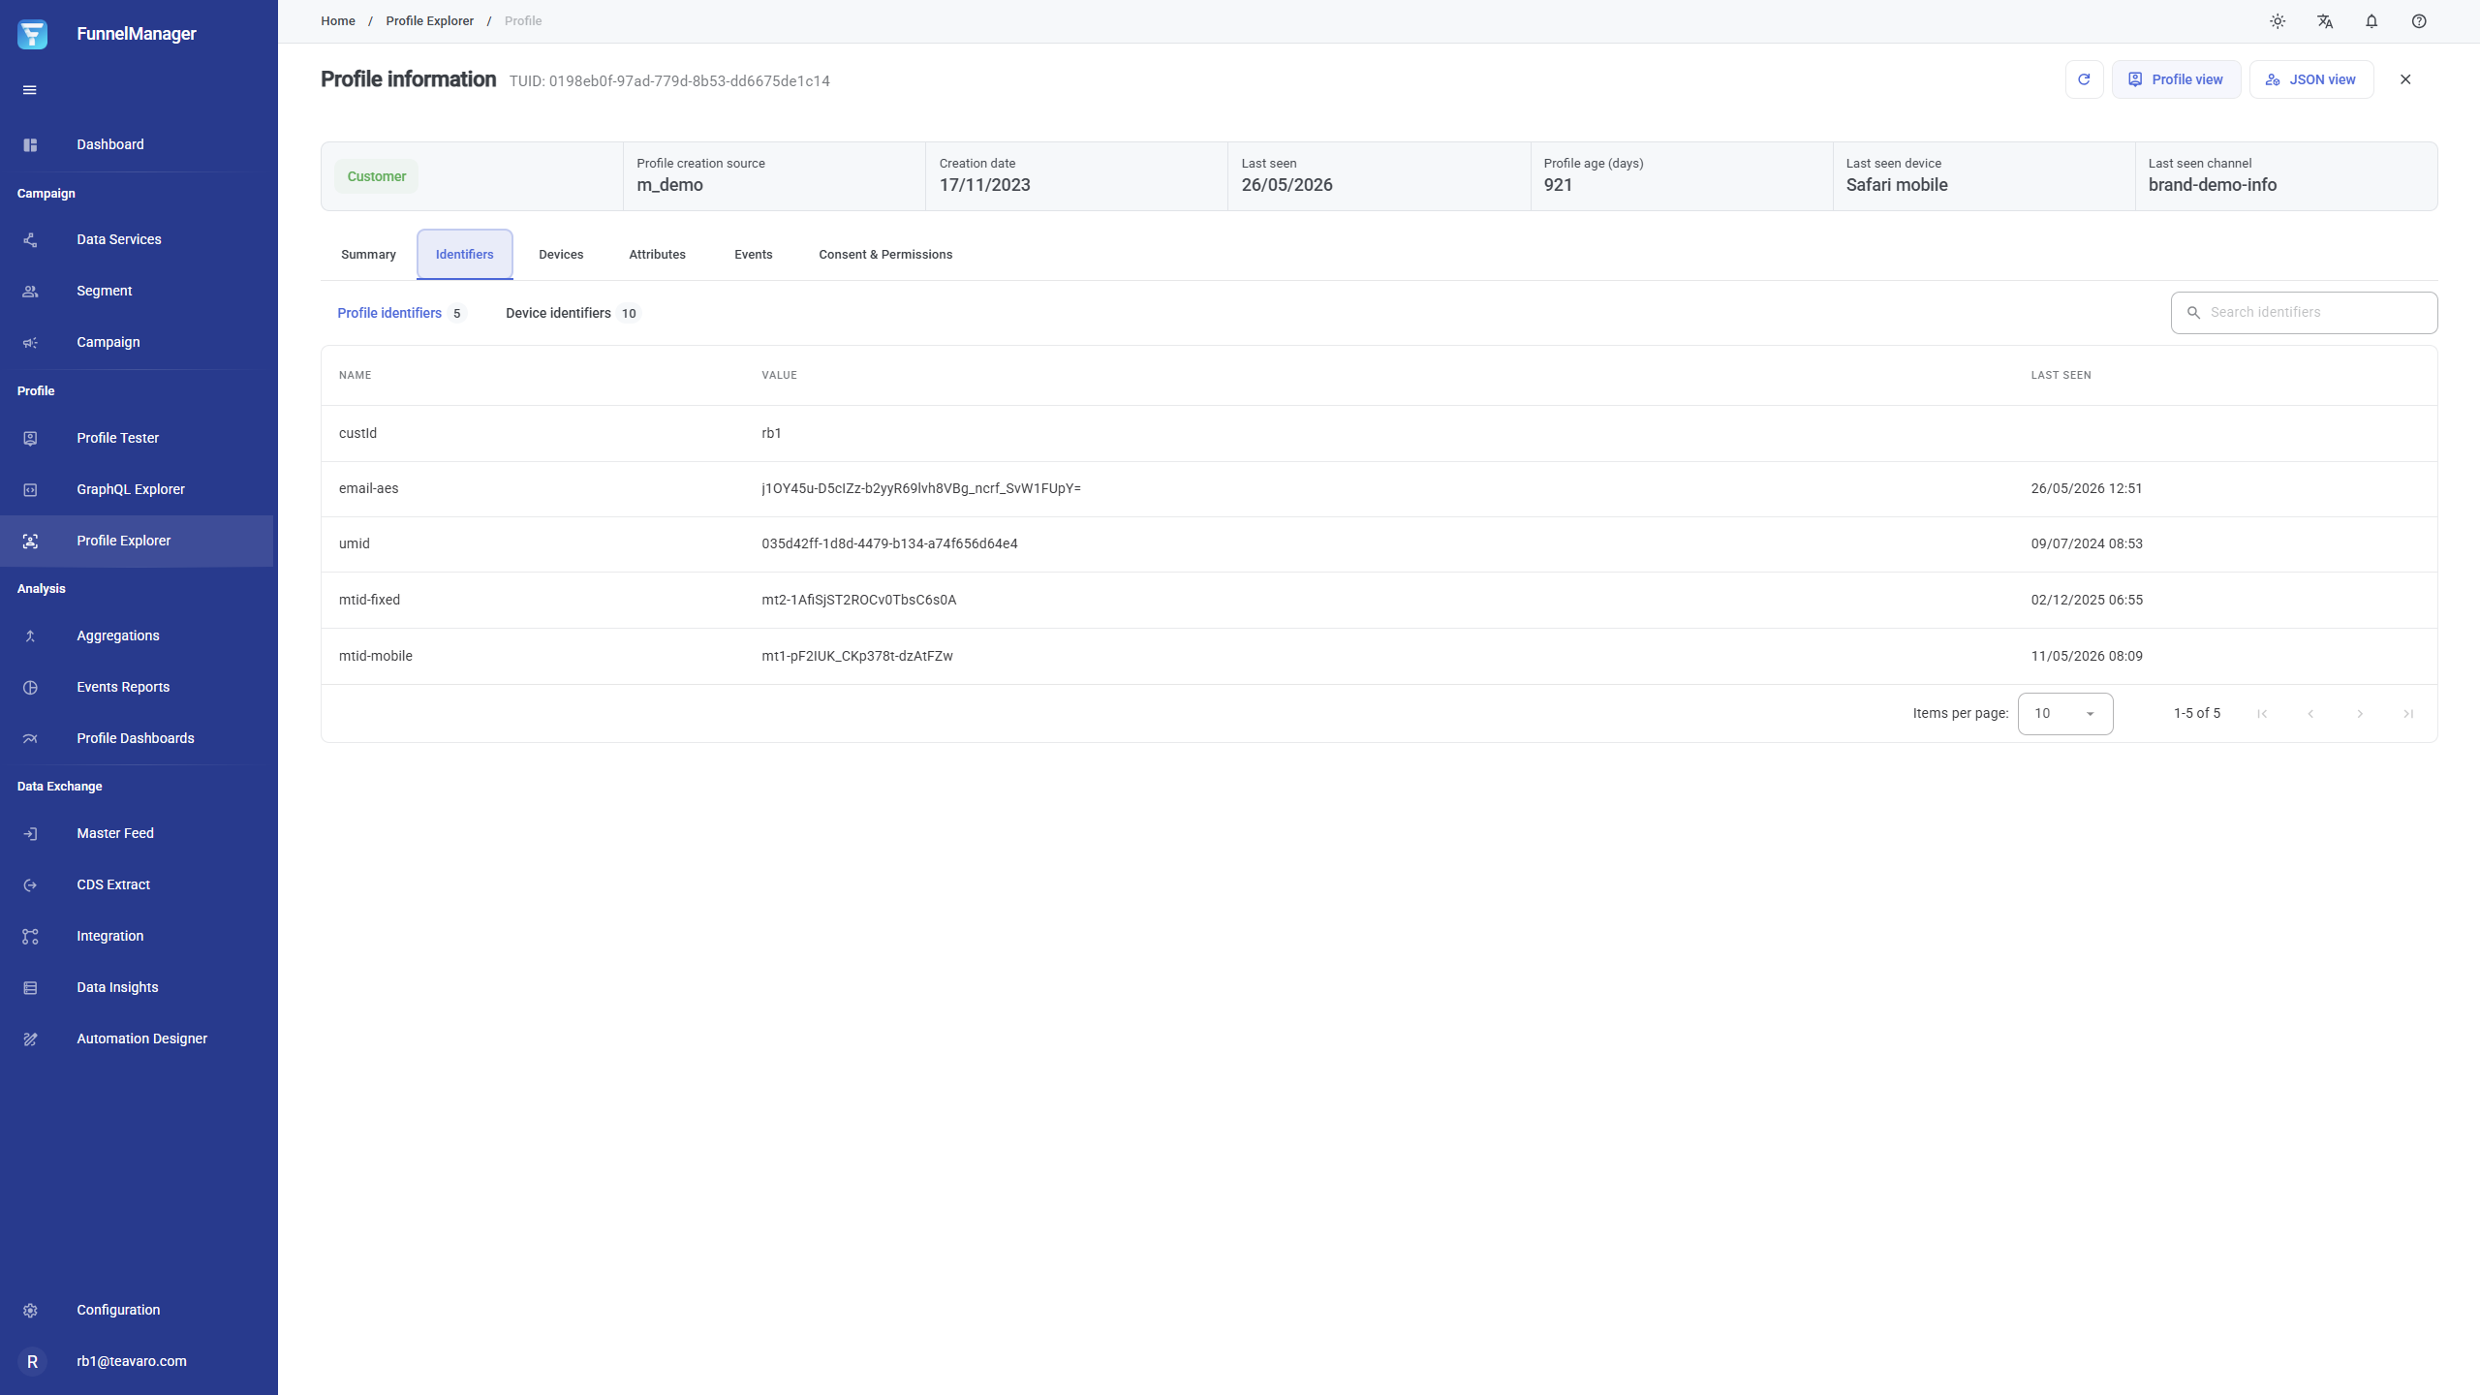Click the Data Insights icon
Image resolution: width=2480 pixels, height=1395 pixels.
click(x=30, y=987)
